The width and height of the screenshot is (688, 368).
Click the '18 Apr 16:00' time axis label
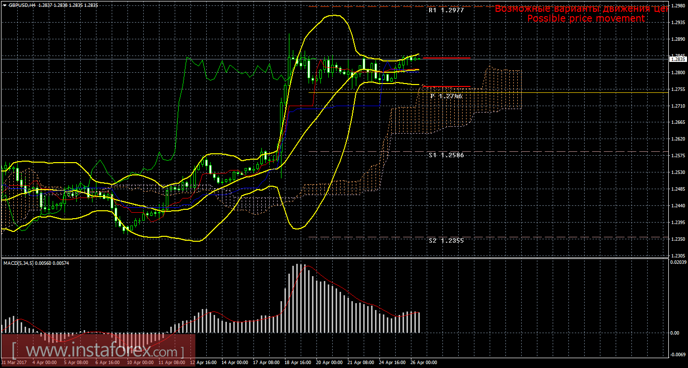(x=297, y=363)
